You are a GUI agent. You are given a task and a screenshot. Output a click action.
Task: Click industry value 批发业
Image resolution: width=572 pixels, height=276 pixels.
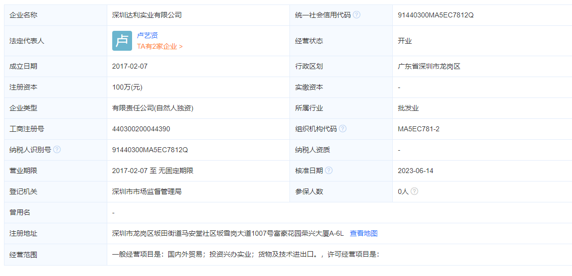point(408,108)
